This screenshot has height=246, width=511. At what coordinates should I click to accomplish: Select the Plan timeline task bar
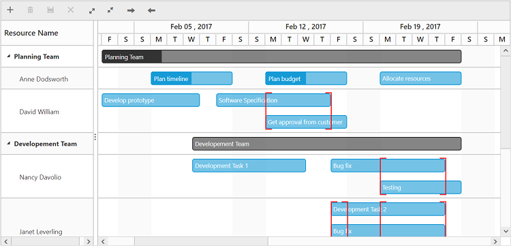pyautogui.click(x=191, y=78)
